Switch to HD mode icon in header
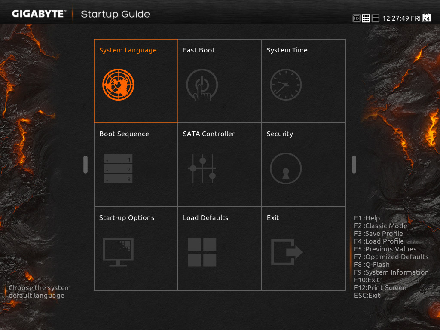Image resolution: width=440 pixels, height=330 pixels. 356,18
